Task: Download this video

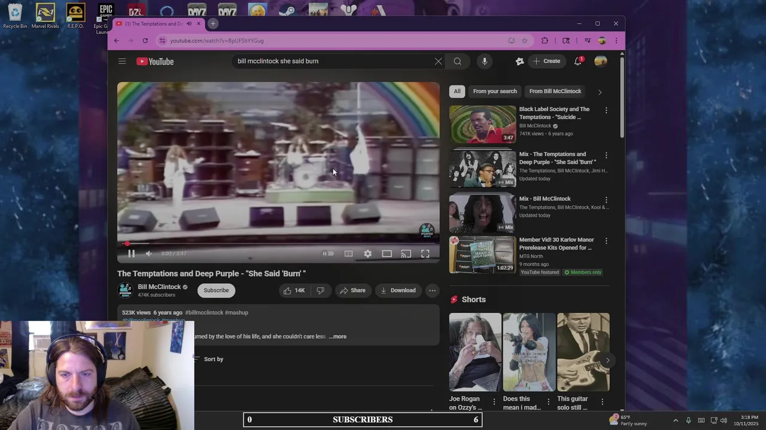Action: (x=398, y=290)
